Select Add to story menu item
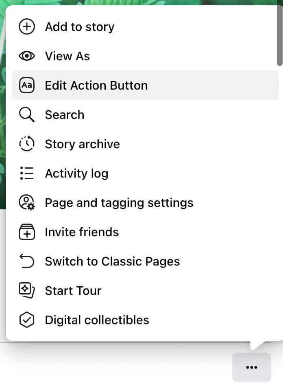 80,27
